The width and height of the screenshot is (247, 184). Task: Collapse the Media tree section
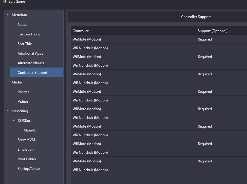(x=8, y=82)
